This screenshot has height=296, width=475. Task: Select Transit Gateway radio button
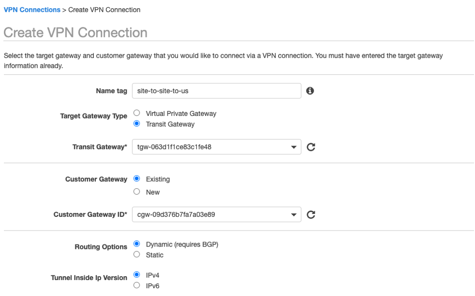click(137, 124)
